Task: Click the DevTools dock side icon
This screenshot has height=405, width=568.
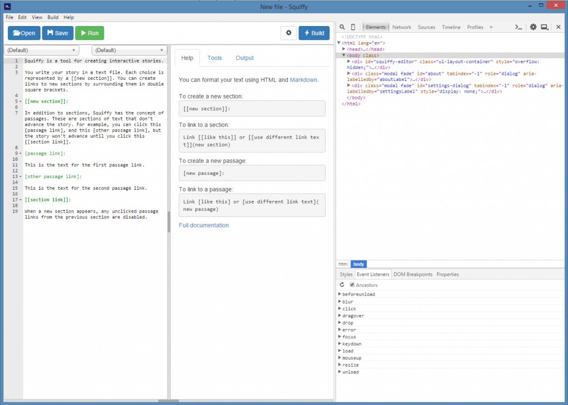Action: (545, 27)
